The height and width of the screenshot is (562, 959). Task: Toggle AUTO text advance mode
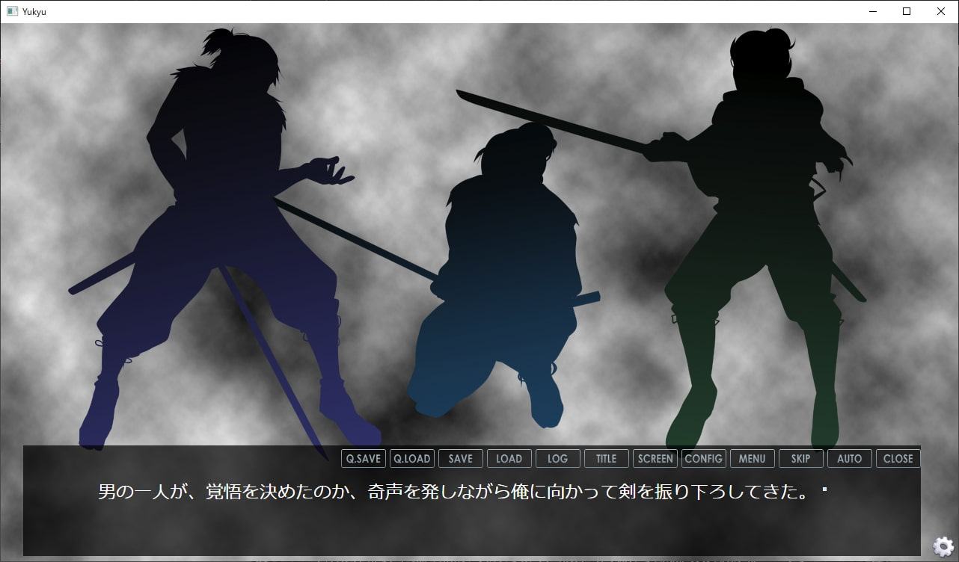click(849, 459)
